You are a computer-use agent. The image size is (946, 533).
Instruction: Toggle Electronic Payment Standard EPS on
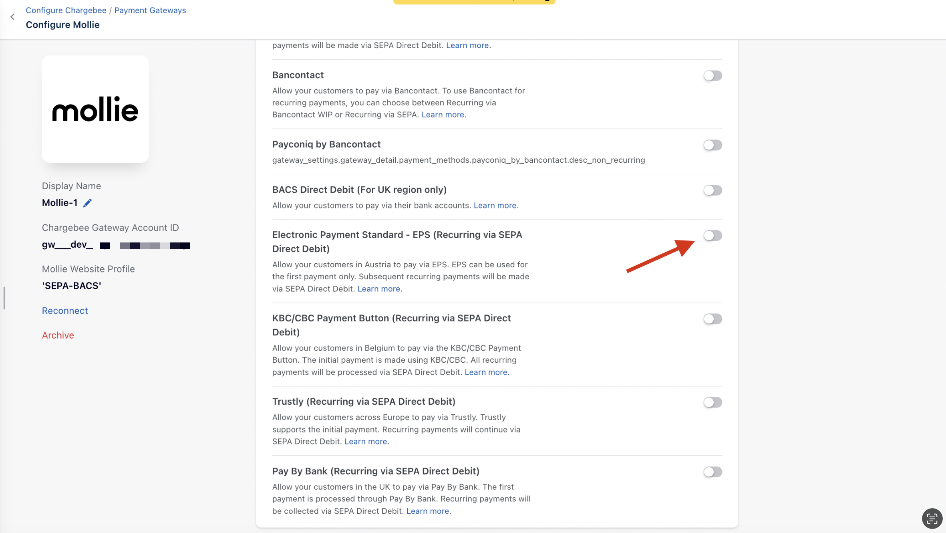tap(712, 236)
